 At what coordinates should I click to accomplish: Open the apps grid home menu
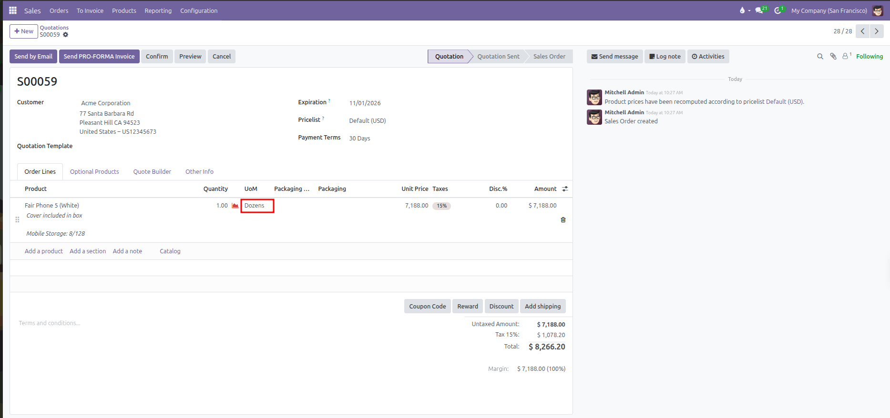pos(13,10)
